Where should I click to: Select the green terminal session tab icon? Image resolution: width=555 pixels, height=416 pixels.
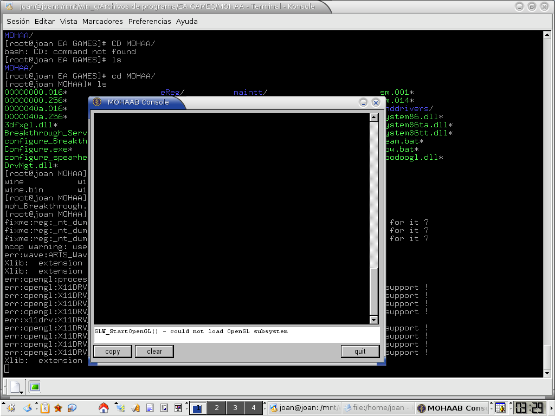click(35, 387)
